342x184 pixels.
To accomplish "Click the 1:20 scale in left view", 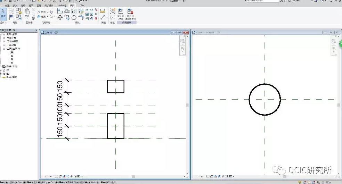I will 48,176.
